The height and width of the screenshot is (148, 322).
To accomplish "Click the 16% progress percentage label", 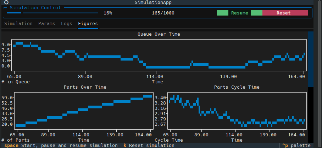I will point(108,13).
